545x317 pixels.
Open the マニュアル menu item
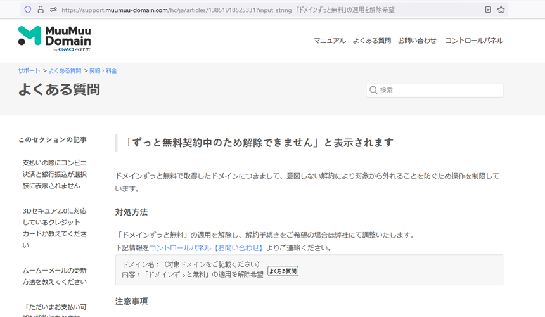(x=330, y=41)
